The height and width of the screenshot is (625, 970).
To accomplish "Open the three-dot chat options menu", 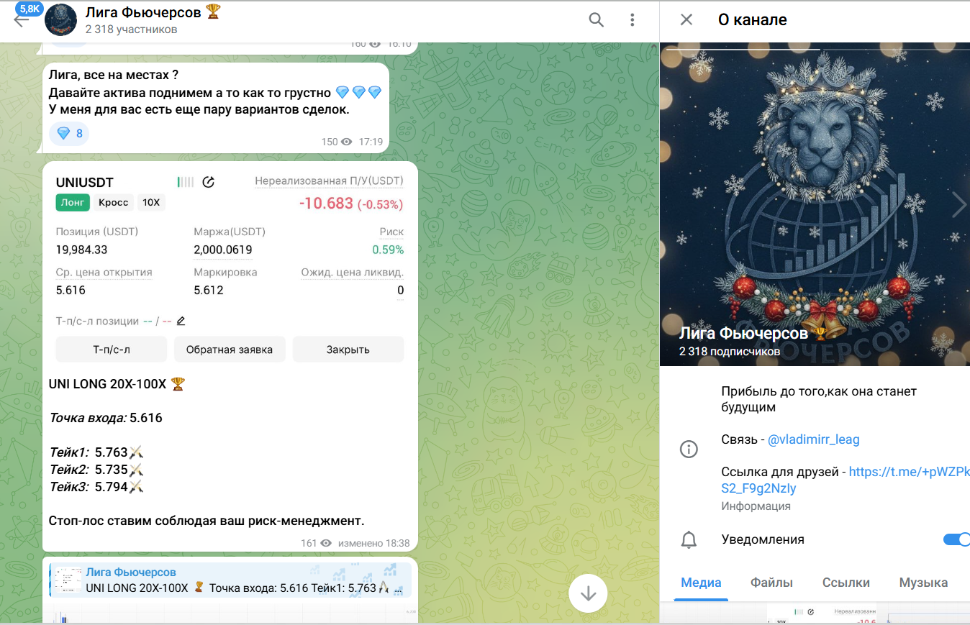I will click(632, 20).
